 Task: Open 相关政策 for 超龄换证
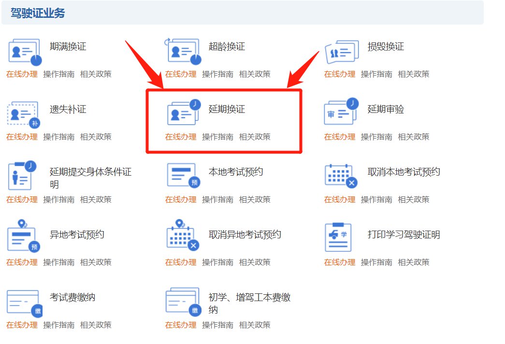(x=255, y=74)
